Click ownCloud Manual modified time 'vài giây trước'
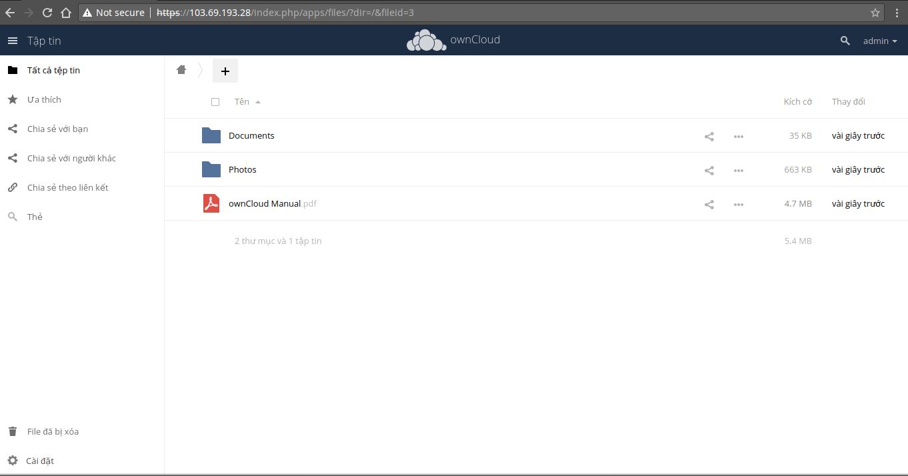Viewport: 908px width, 476px height. tap(858, 203)
